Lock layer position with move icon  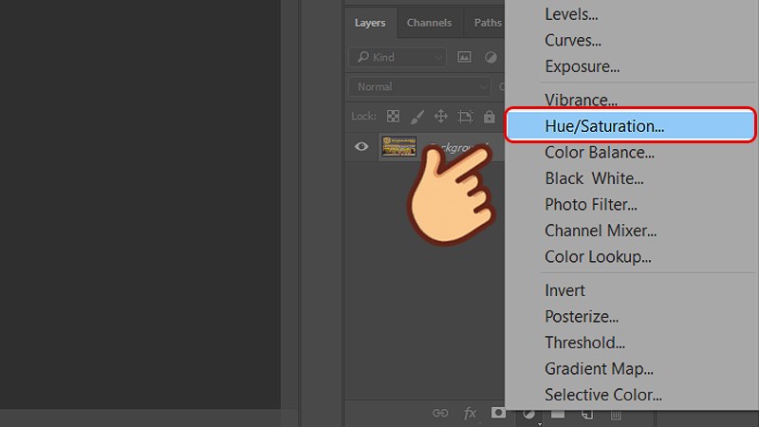point(440,117)
